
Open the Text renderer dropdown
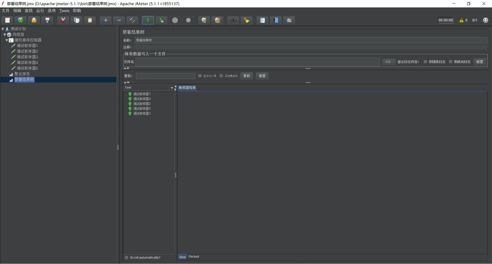coord(172,88)
